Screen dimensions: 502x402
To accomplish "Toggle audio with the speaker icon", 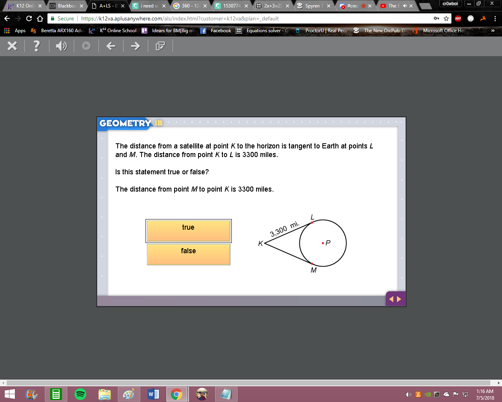I will pyautogui.click(x=61, y=46).
